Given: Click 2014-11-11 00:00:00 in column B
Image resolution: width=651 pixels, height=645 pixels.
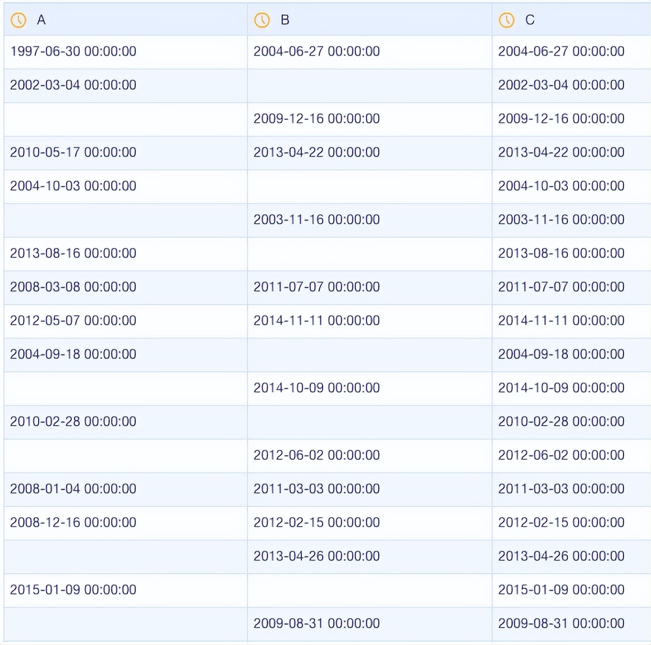Looking at the screenshot, I should click(x=317, y=320).
